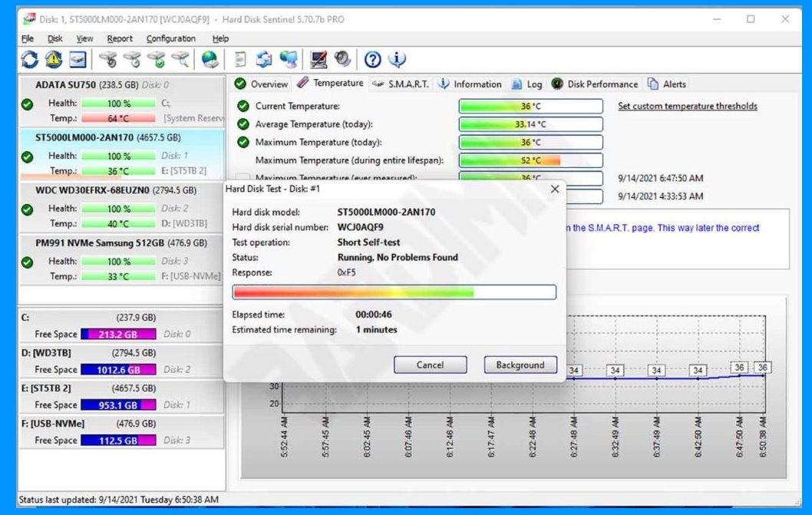Image resolution: width=812 pixels, height=515 pixels.
Task: Click the status 'Running, No Problems Found' text
Action: [398, 257]
